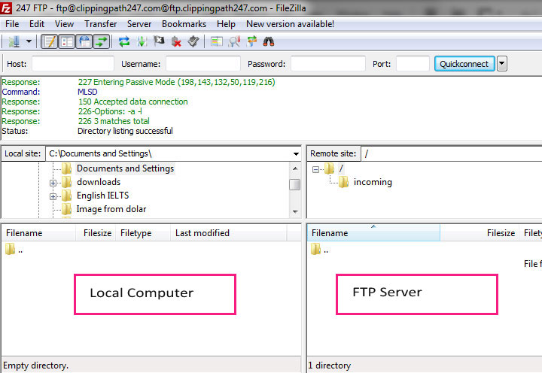
Task: Select the downloads folder in tree
Action: [x=99, y=182]
